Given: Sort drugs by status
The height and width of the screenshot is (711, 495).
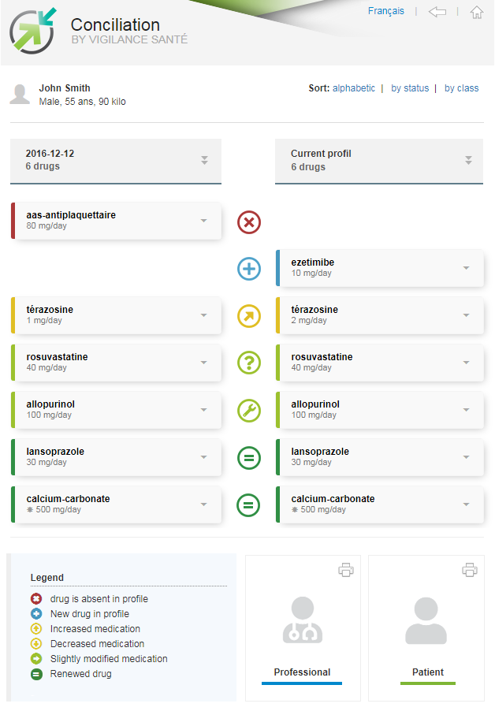Looking at the screenshot, I should pos(410,88).
